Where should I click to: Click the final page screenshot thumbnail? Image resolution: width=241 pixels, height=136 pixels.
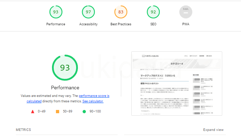click(x=177, y=84)
